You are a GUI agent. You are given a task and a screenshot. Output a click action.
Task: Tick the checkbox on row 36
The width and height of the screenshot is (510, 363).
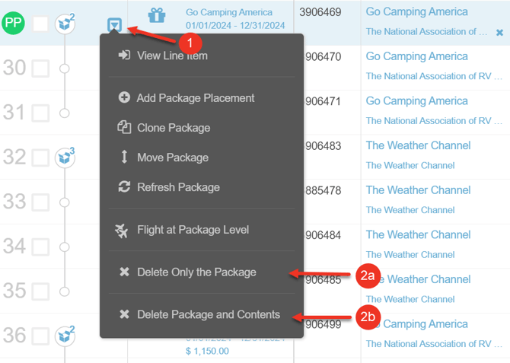[40, 336]
